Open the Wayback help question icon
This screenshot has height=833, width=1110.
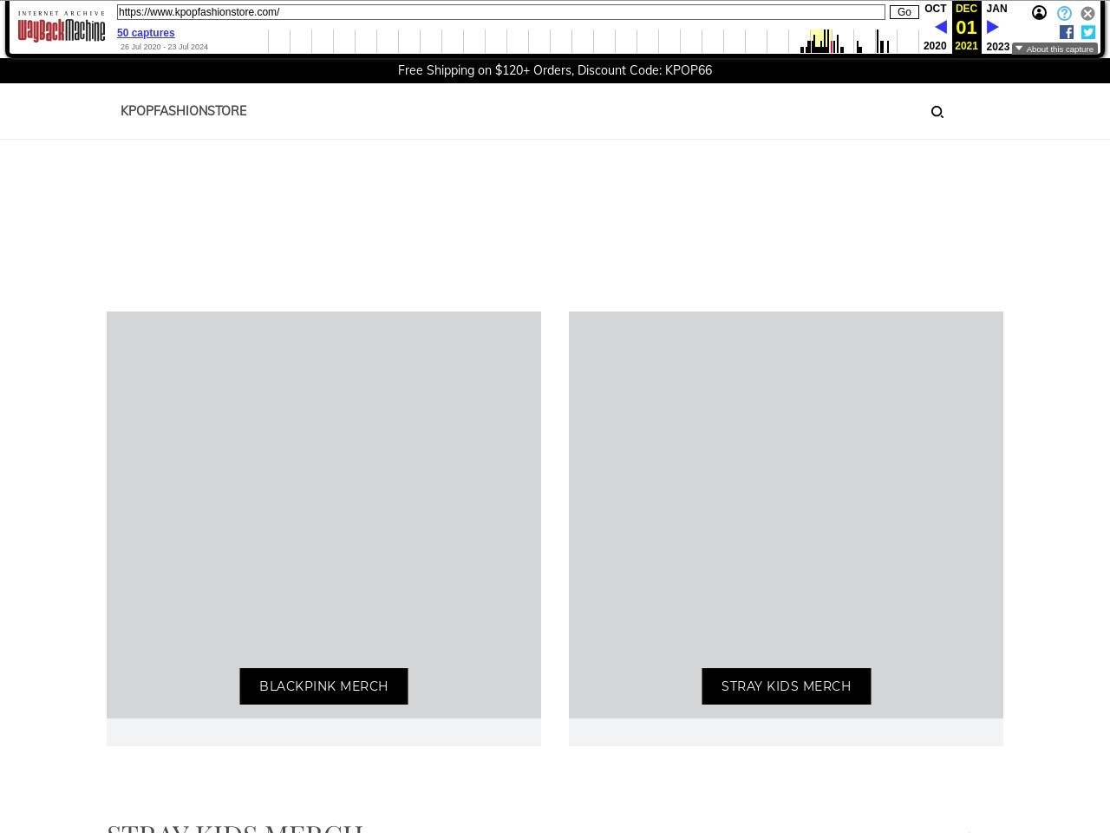point(1064,13)
